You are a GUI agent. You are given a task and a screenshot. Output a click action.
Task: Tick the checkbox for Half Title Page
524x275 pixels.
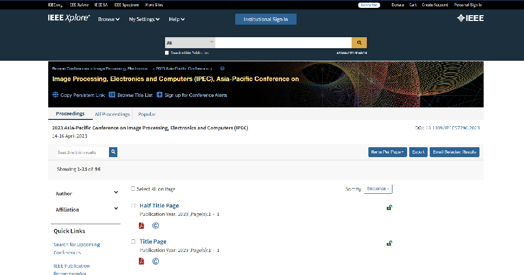click(x=133, y=205)
